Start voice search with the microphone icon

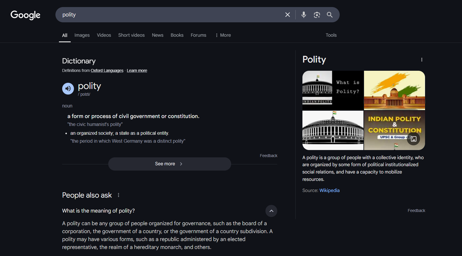coord(304,15)
